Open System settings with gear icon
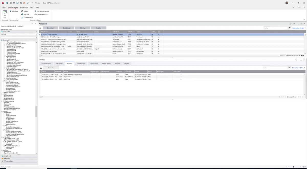This screenshot has width=307, height=169. 25,11
